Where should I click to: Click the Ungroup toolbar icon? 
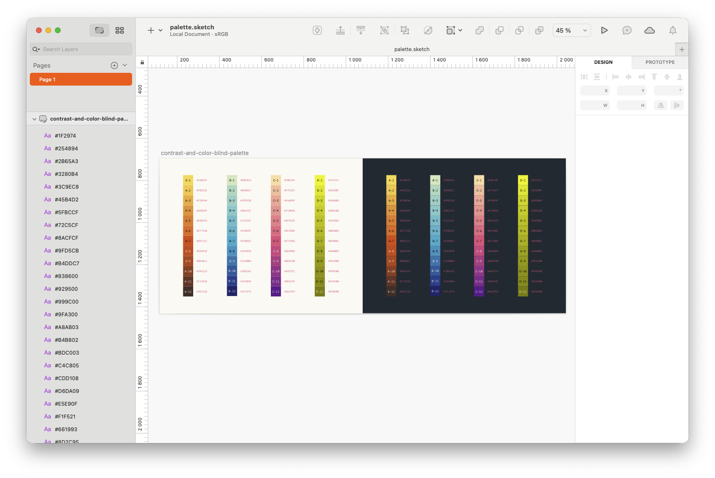tap(405, 30)
